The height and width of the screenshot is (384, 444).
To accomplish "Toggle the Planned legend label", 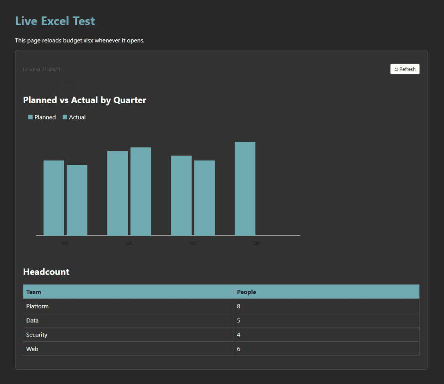I will [45, 117].
